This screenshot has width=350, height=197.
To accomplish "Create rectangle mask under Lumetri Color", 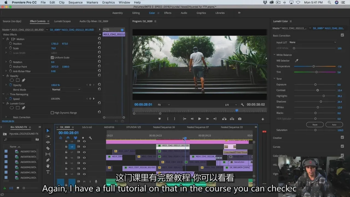I will [x=18, y=108].
